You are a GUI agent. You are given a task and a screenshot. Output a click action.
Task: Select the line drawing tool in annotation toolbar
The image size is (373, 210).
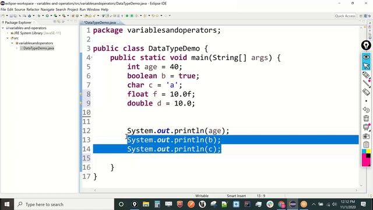point(366,83)
